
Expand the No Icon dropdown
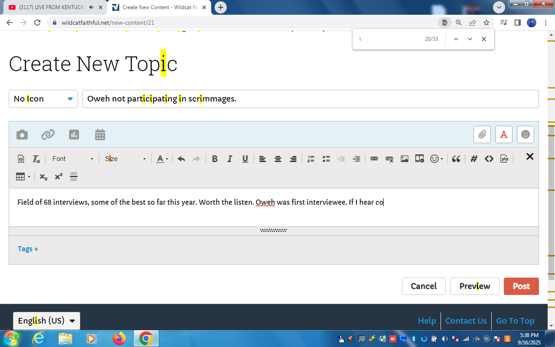43,99
